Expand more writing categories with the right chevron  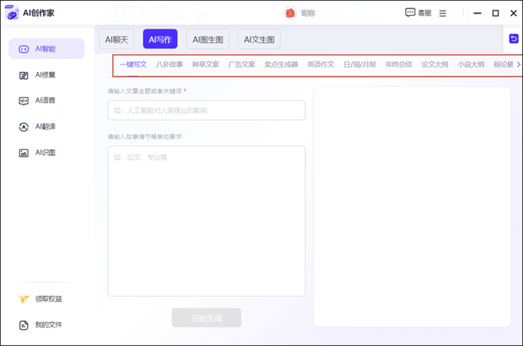518,65
